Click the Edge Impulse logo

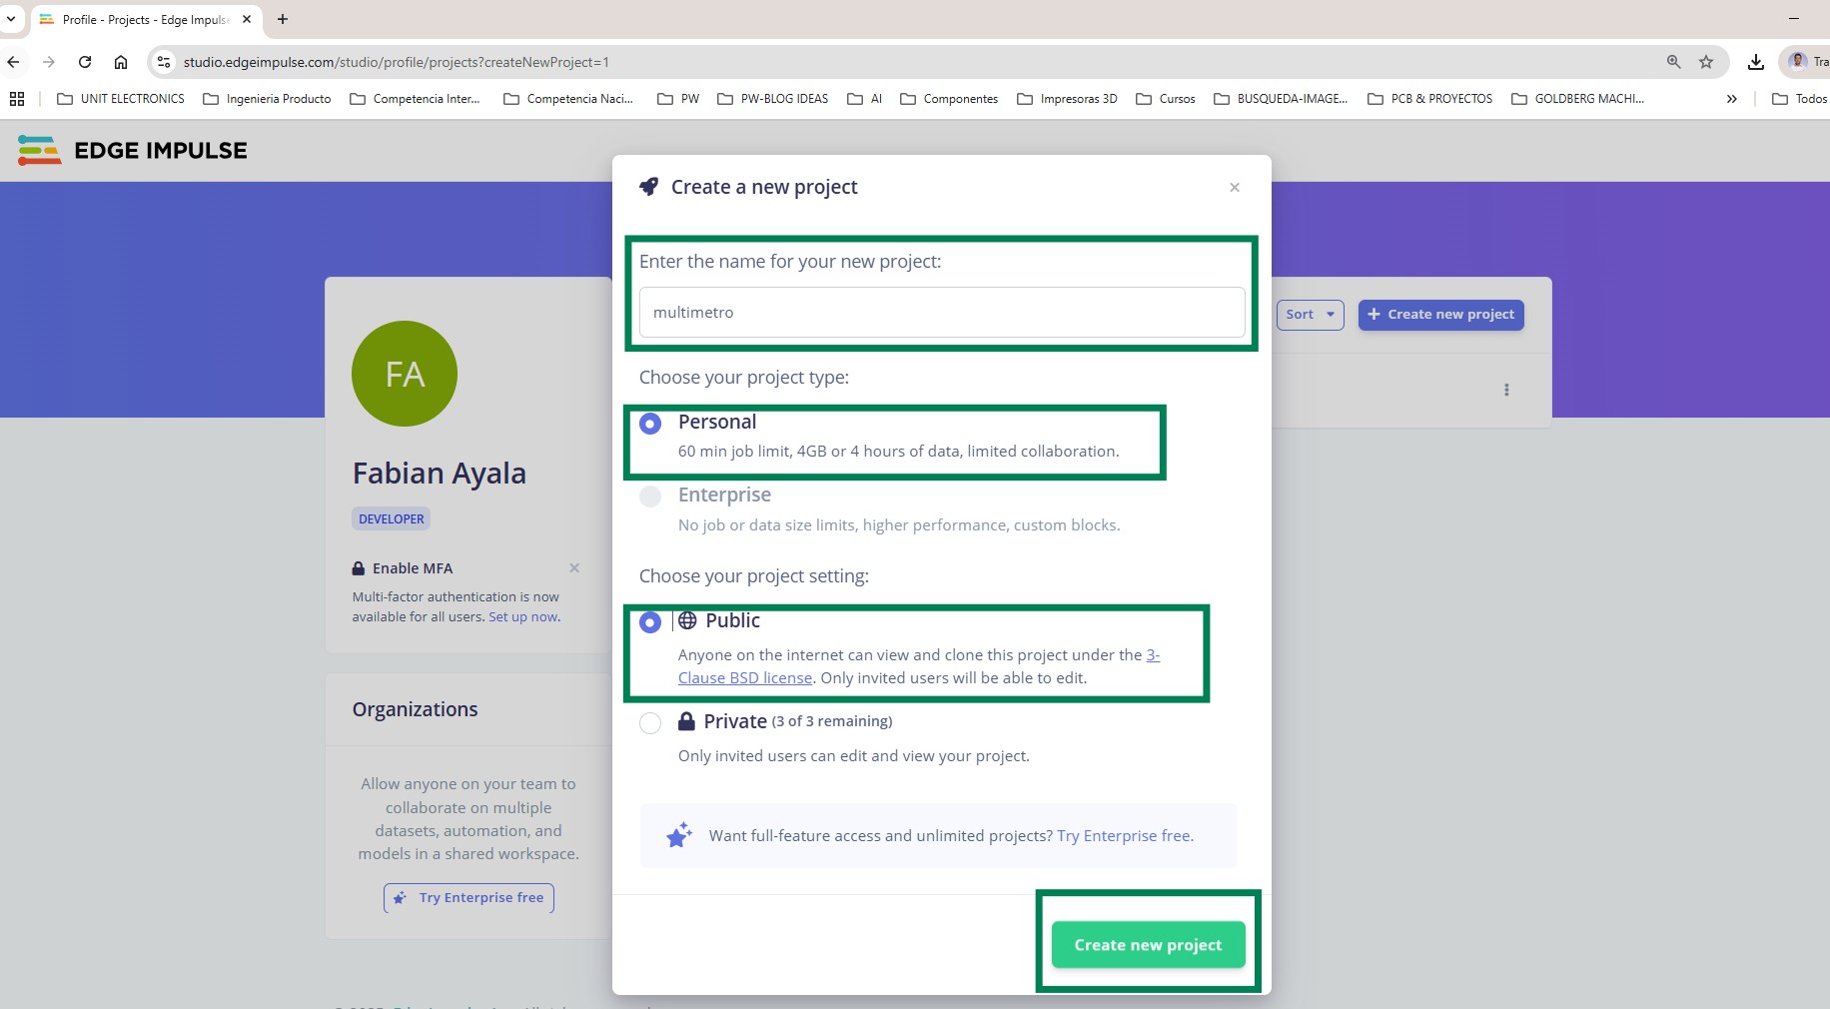tap(133, 151)
